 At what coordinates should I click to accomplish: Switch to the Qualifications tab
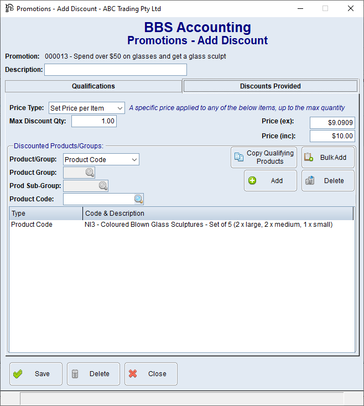click(93, 86)
